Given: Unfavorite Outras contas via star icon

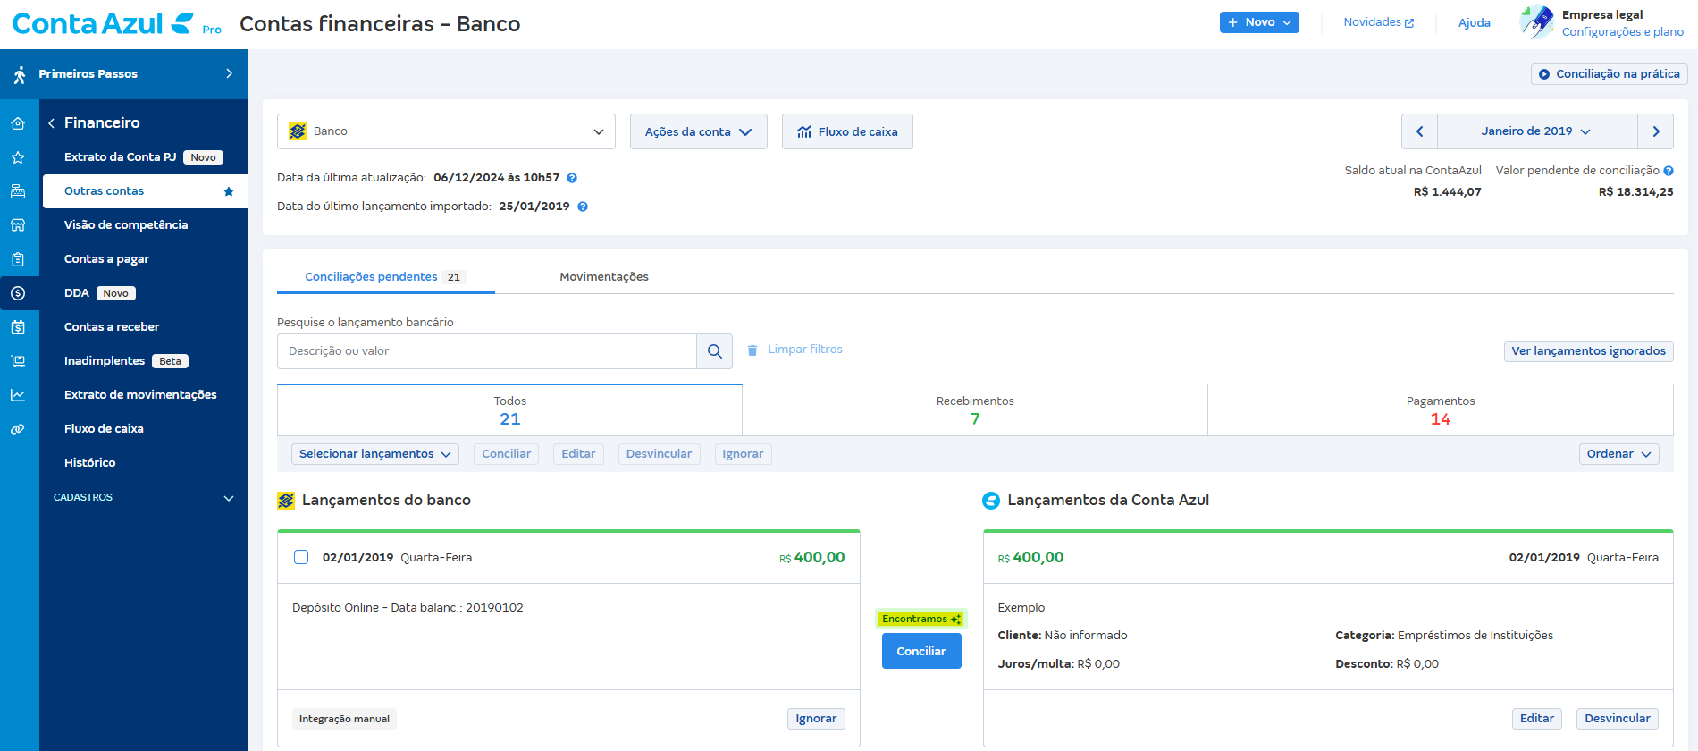Looking at the screenshot, I should click(x=229, y=191).
